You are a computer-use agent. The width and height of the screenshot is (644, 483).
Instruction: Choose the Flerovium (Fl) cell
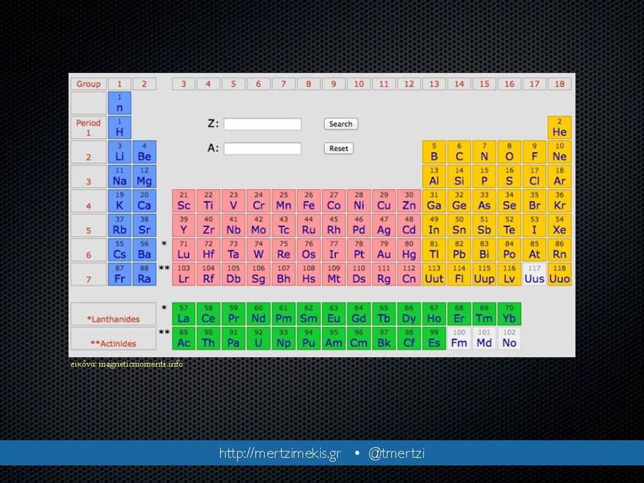click(x=459, y=274)
